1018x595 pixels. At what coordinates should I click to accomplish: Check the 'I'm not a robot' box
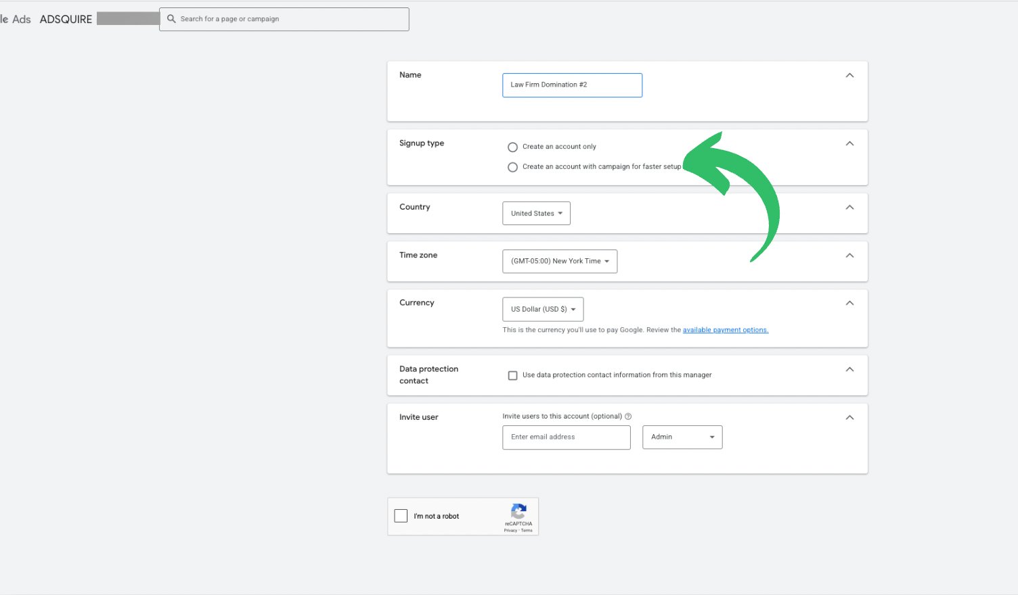401,515
